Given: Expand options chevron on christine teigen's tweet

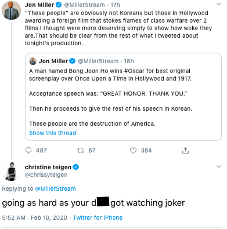Looking at the screenshot, I should [219, 166].
